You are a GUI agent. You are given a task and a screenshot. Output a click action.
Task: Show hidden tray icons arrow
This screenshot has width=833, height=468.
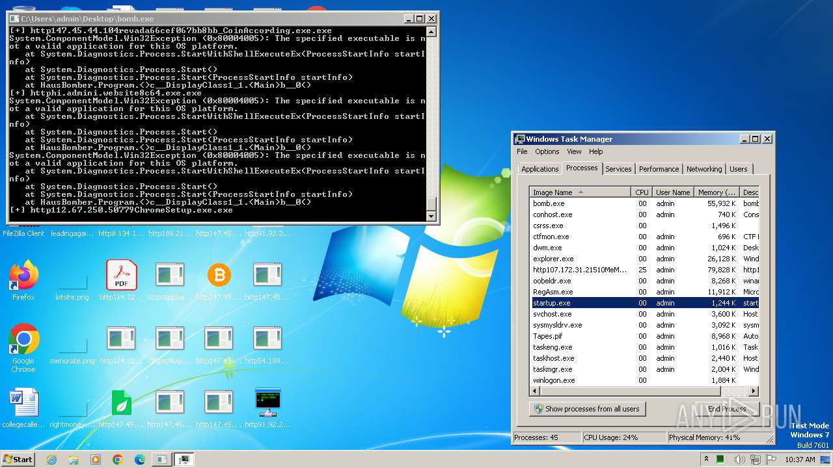707,459
